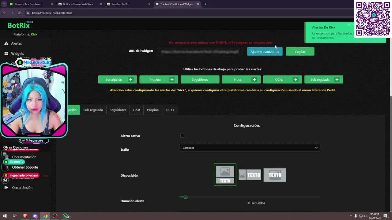Switch to Sub regalada config tab

93,110
